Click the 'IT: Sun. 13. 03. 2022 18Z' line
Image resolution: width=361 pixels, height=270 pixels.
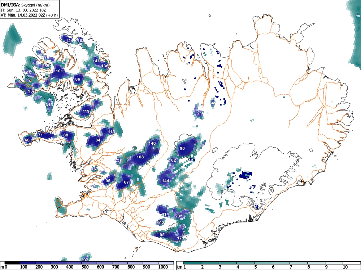(x=23, y=10)
